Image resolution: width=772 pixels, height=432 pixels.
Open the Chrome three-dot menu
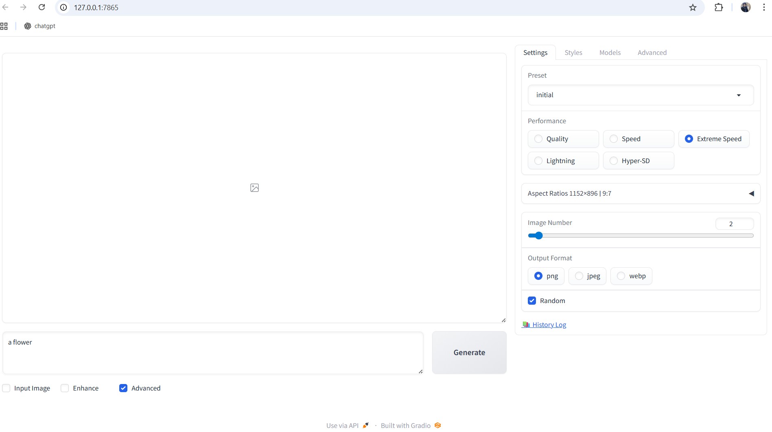(763, 7)
